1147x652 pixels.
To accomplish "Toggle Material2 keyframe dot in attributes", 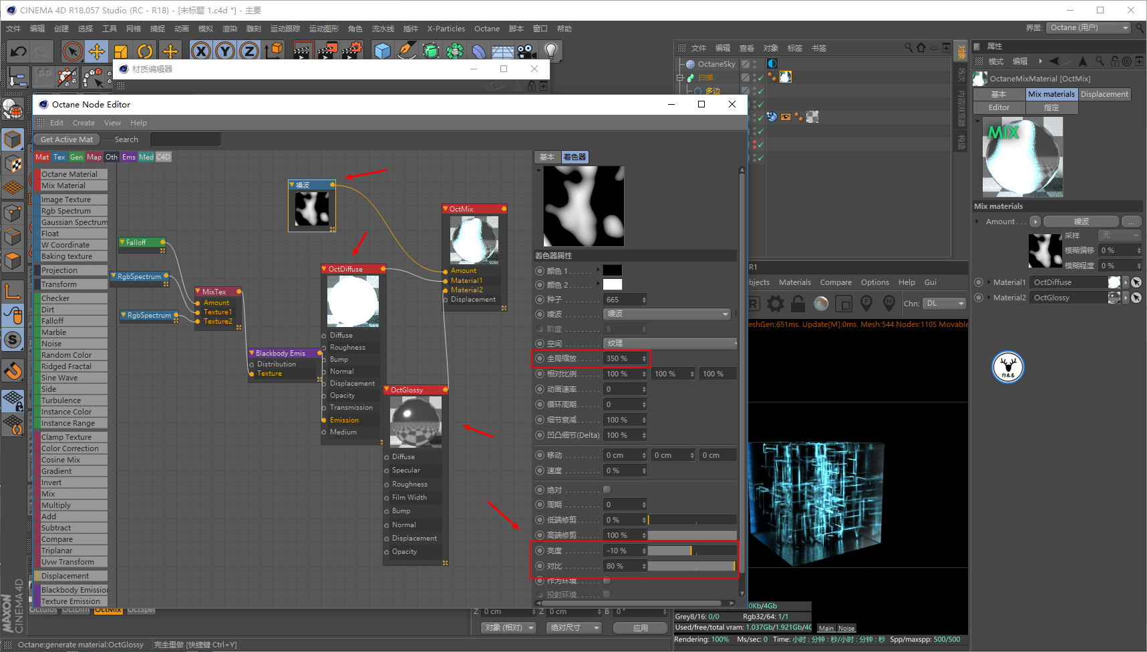I will click(x=979, y=298).
